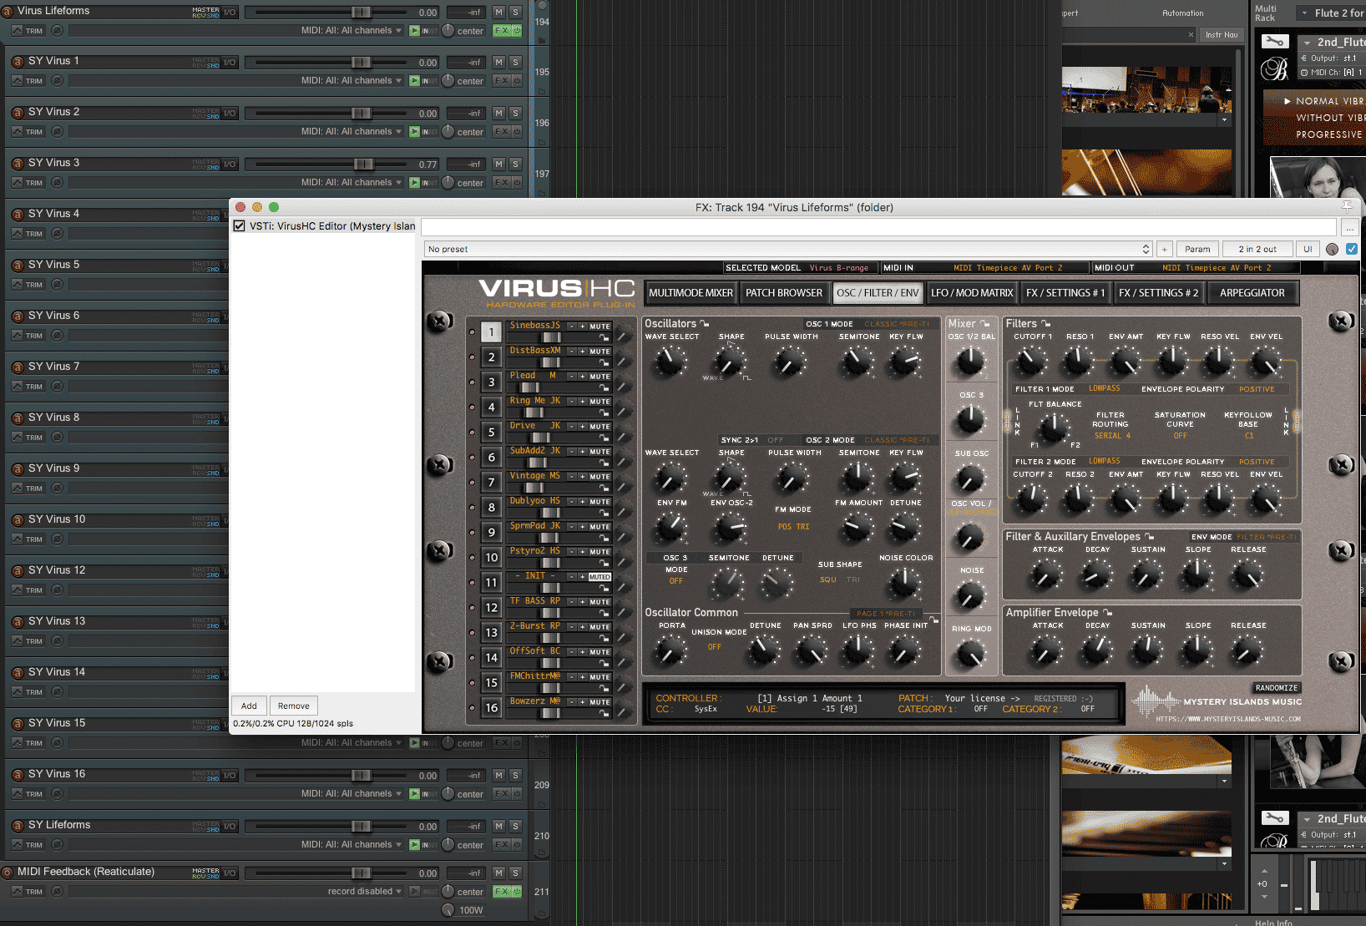Click the part 4 Ring Me JK volume slider

[x=534, y=412]
